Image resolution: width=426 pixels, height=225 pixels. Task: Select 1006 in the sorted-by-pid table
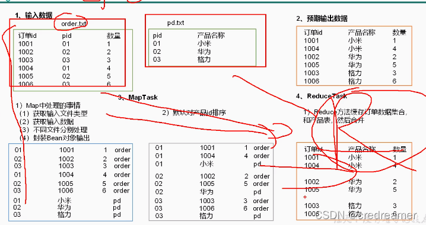point(206,208)
